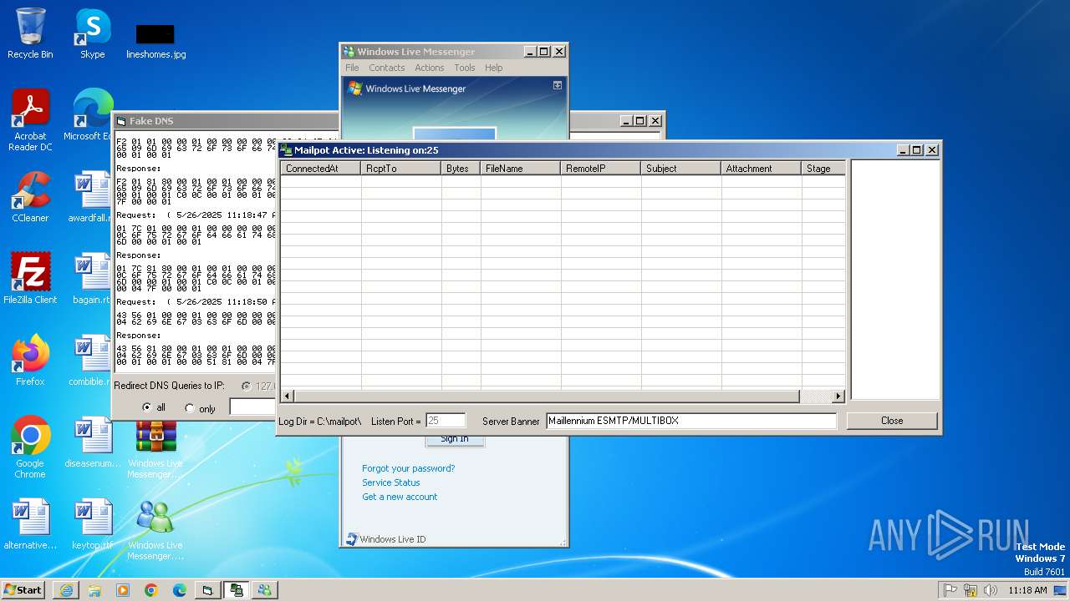Open the Actions menu in Messenger

[x=430, y=68]
